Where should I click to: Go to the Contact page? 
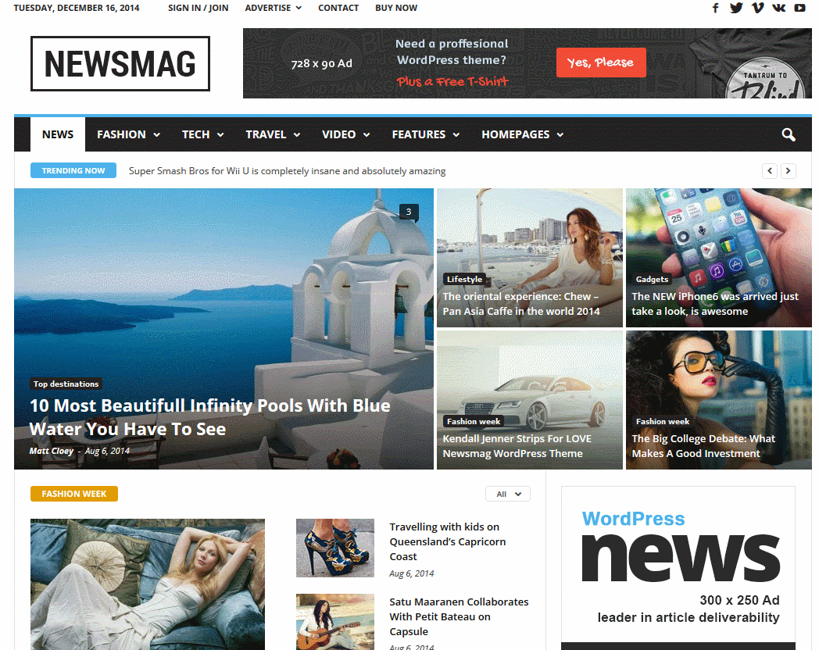tap(338, 8)
